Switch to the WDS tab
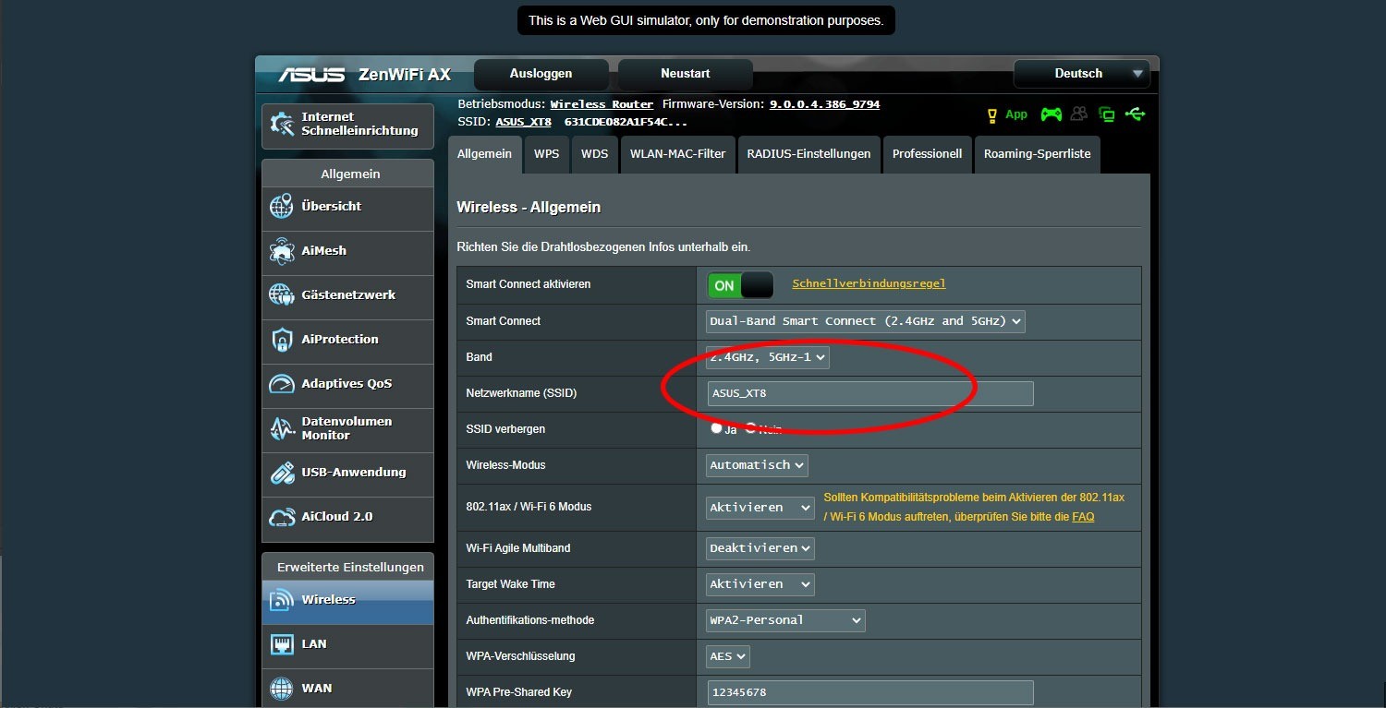 point(594,154)
